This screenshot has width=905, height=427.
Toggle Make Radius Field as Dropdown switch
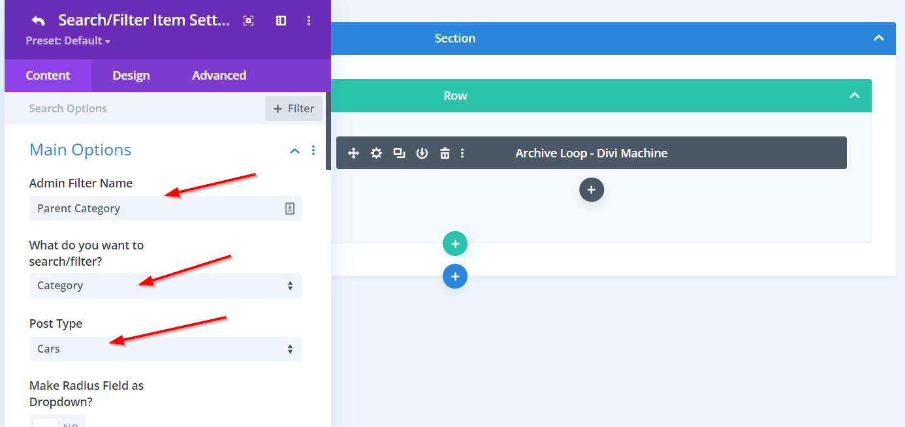coord(57,422)
